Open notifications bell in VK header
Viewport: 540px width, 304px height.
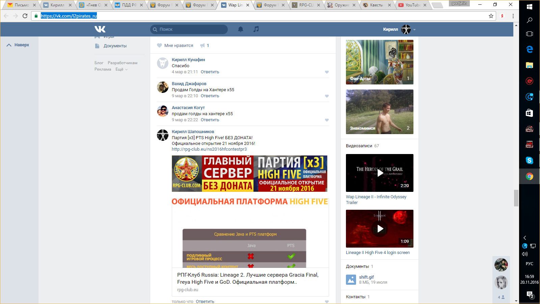coord(241,29)
